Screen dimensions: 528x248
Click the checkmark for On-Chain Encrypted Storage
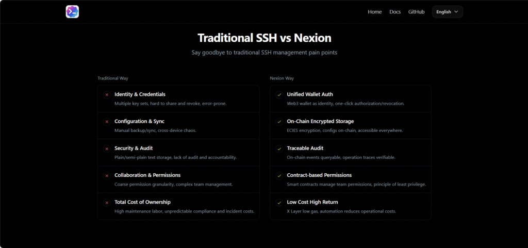tap(279, 122)
